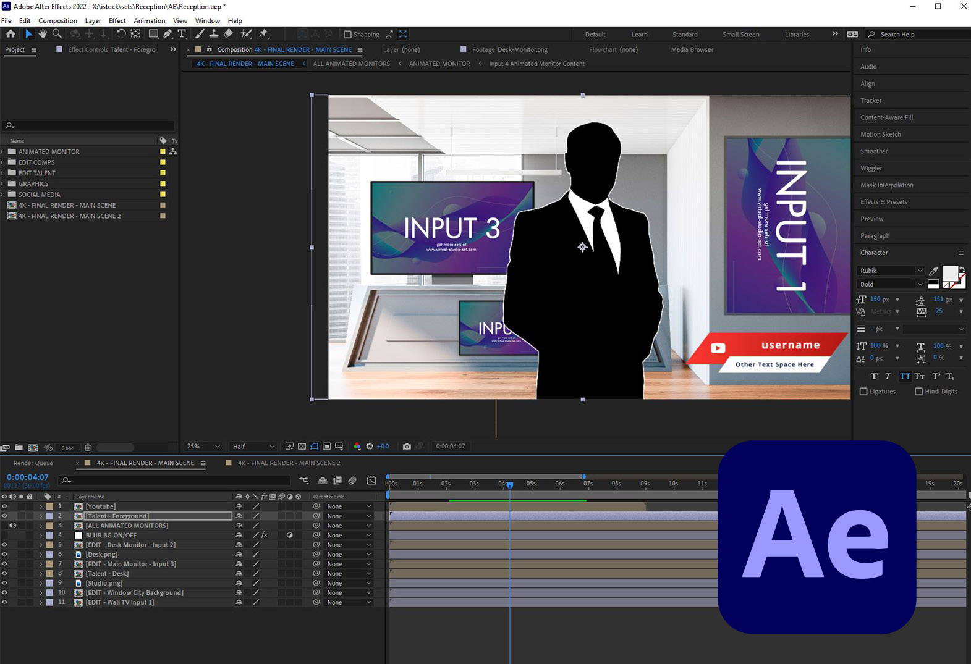Expand the GRAPHICS folder
This screenshot has width=971, height=664.
click(x=2, y=183)
